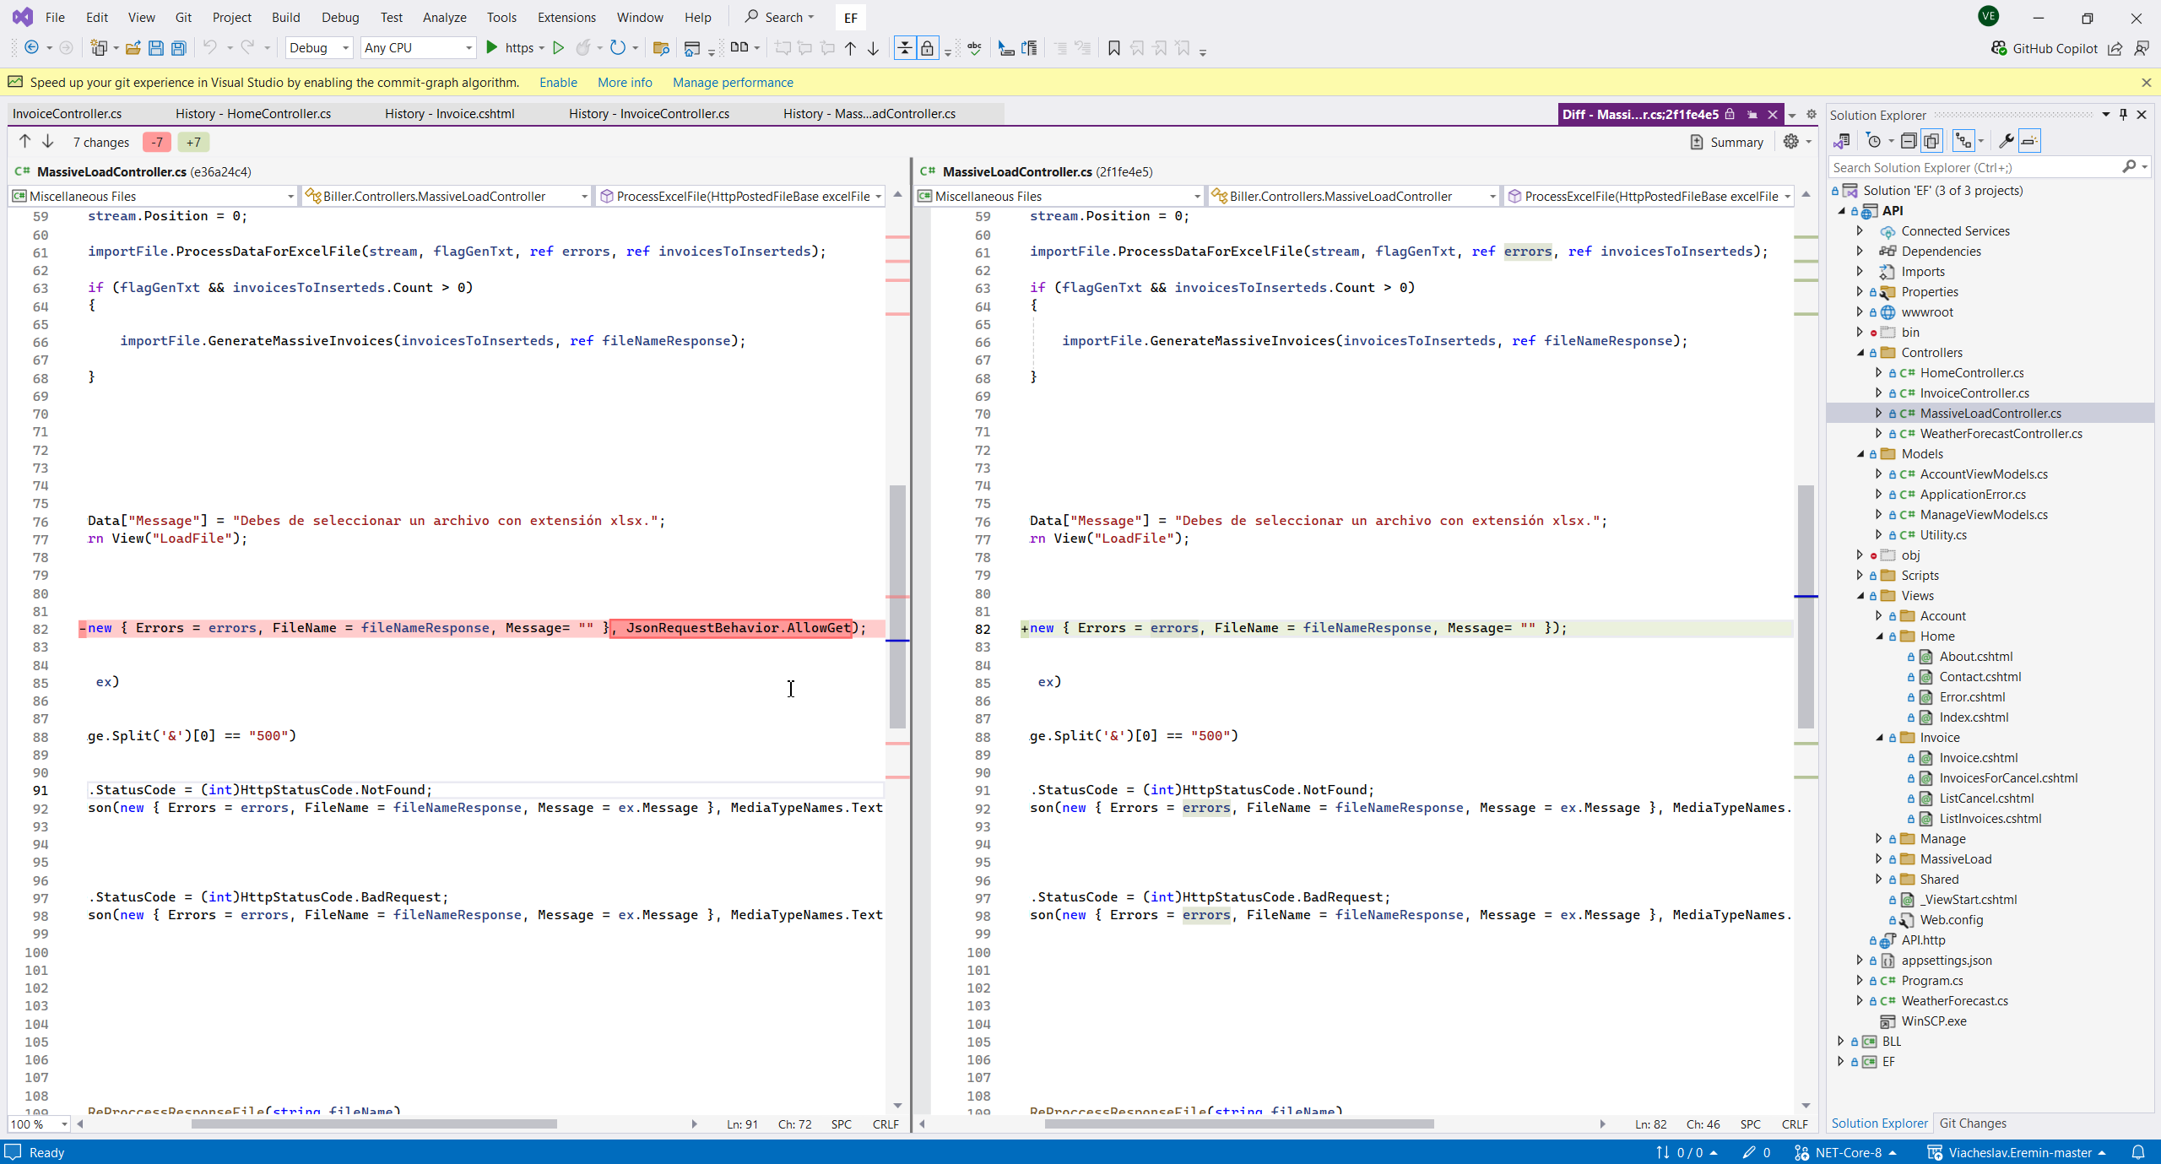Viewport: 2161px width, 1164px height.
Task: Expand the Manage folder in Views
Action: click(x=1878, y=839)
